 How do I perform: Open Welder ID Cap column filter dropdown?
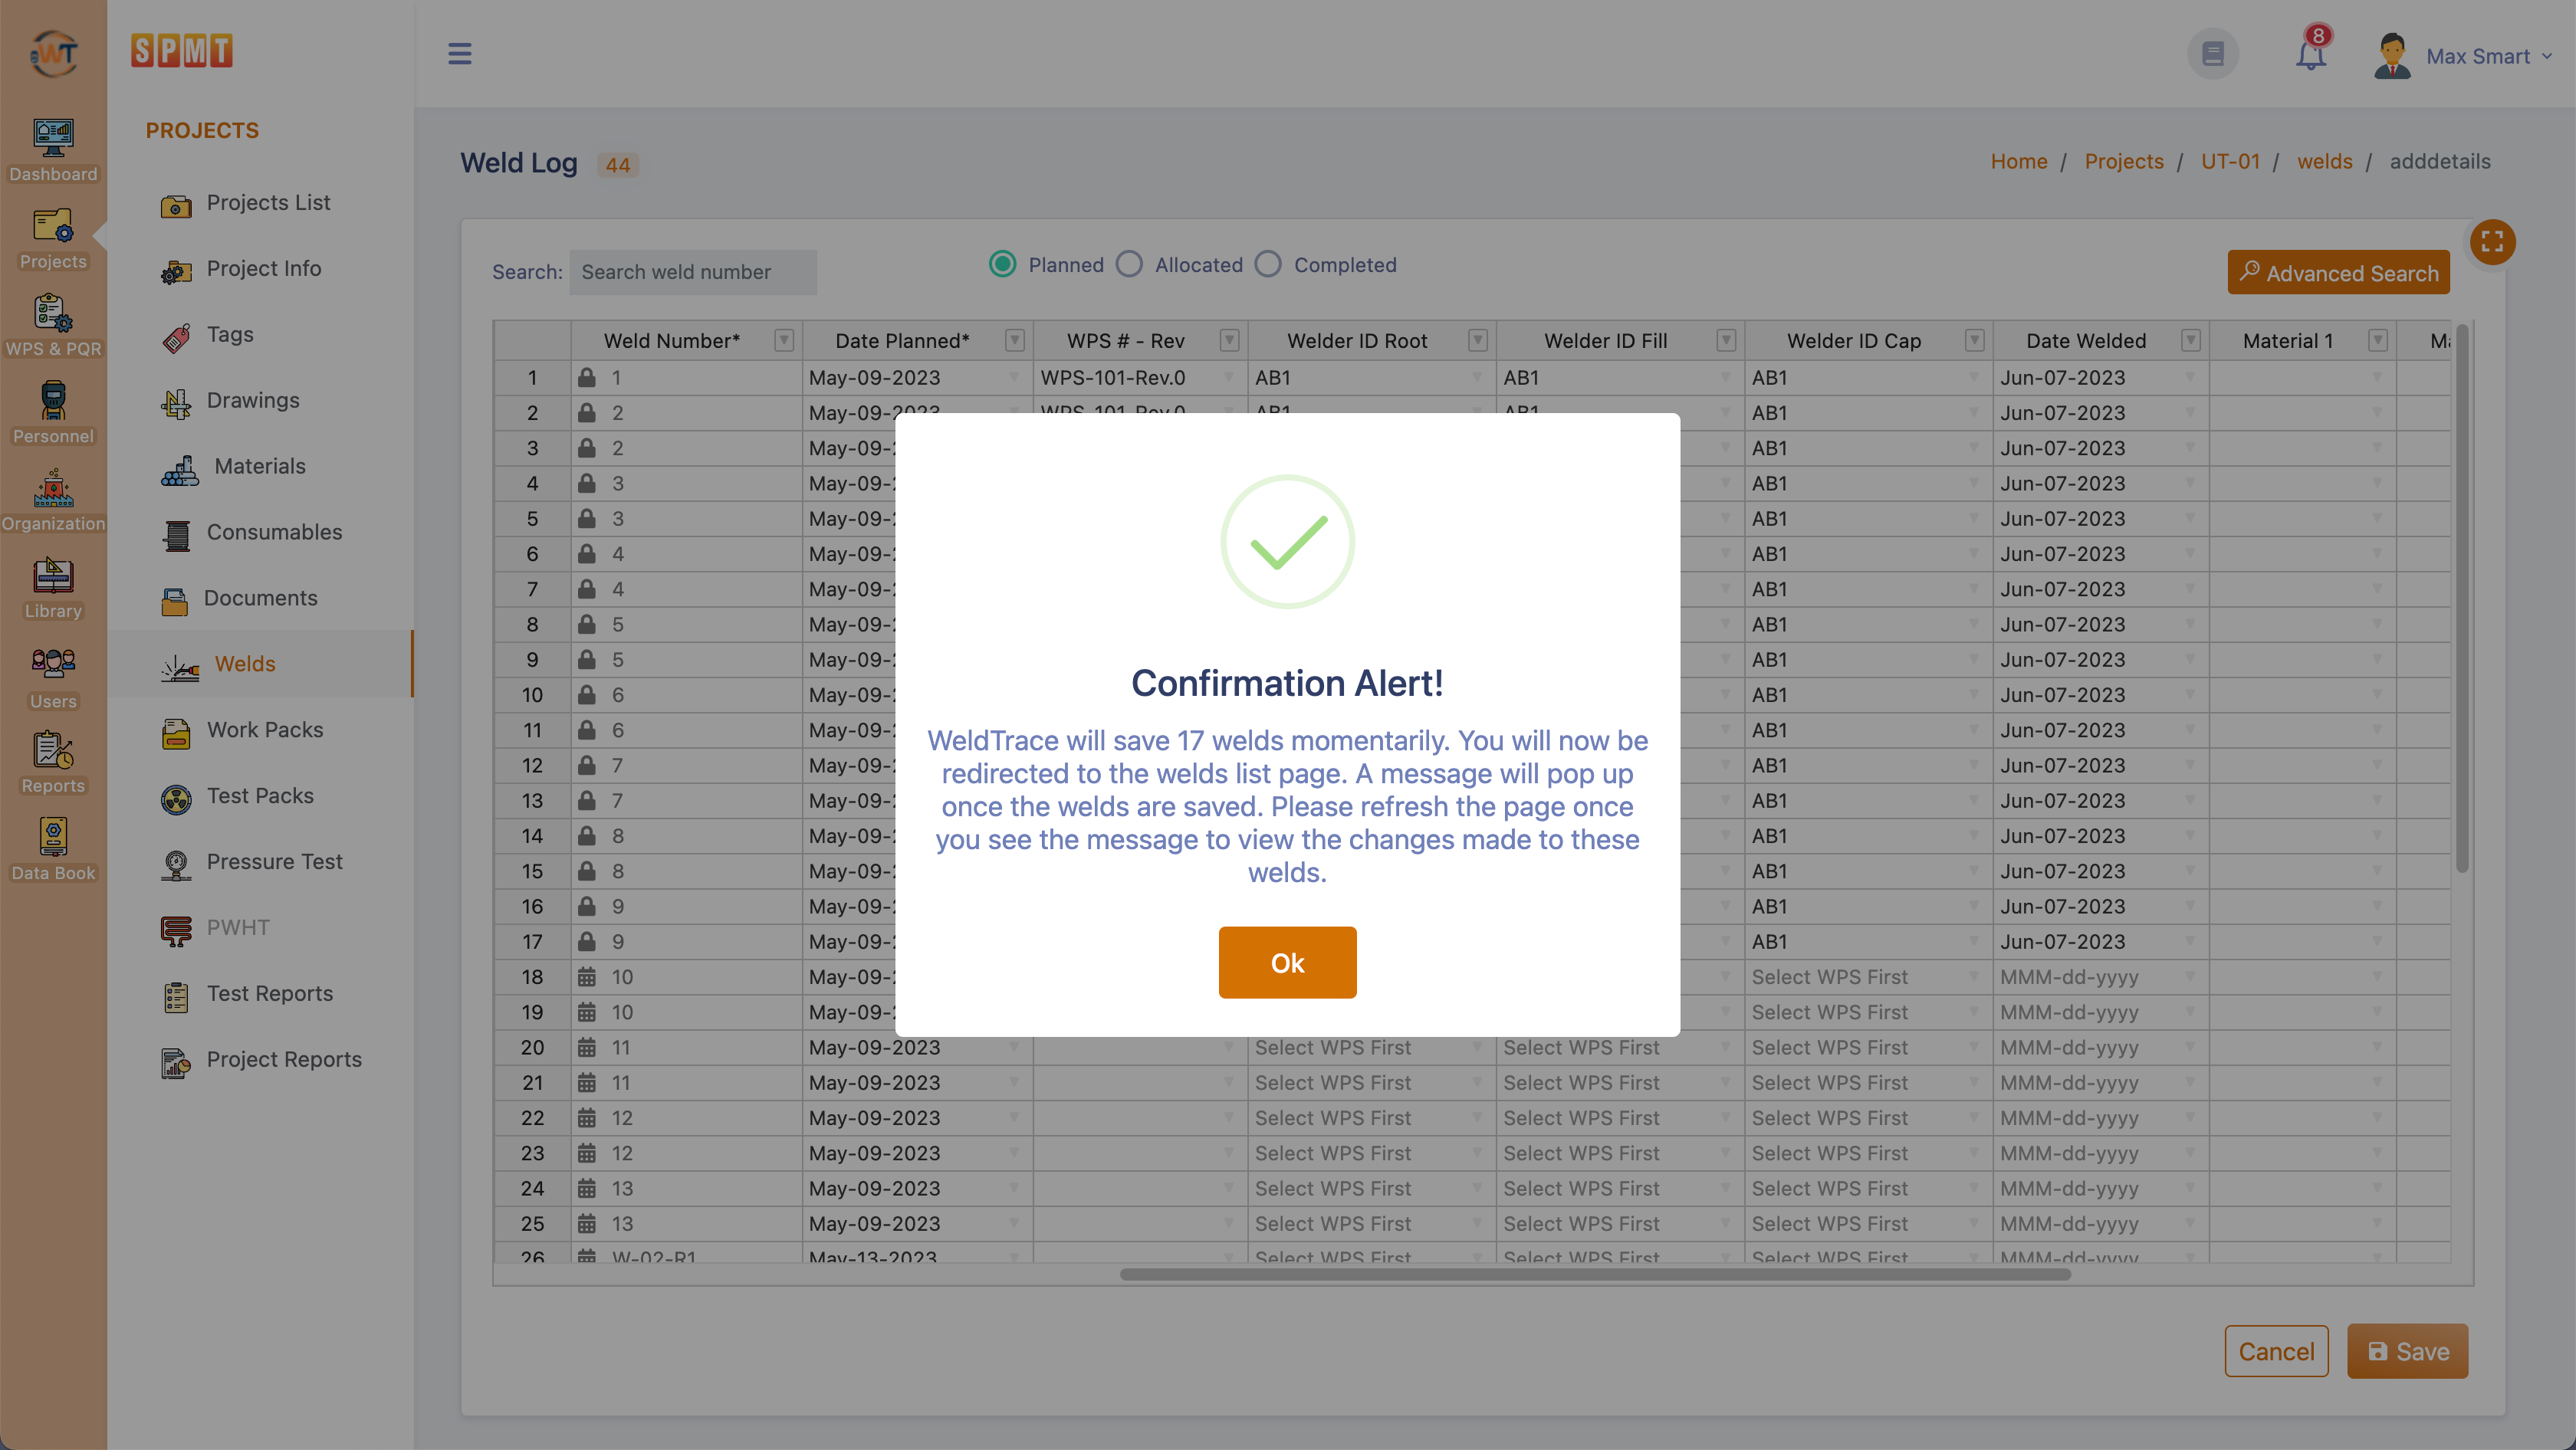coord(1974,341)
